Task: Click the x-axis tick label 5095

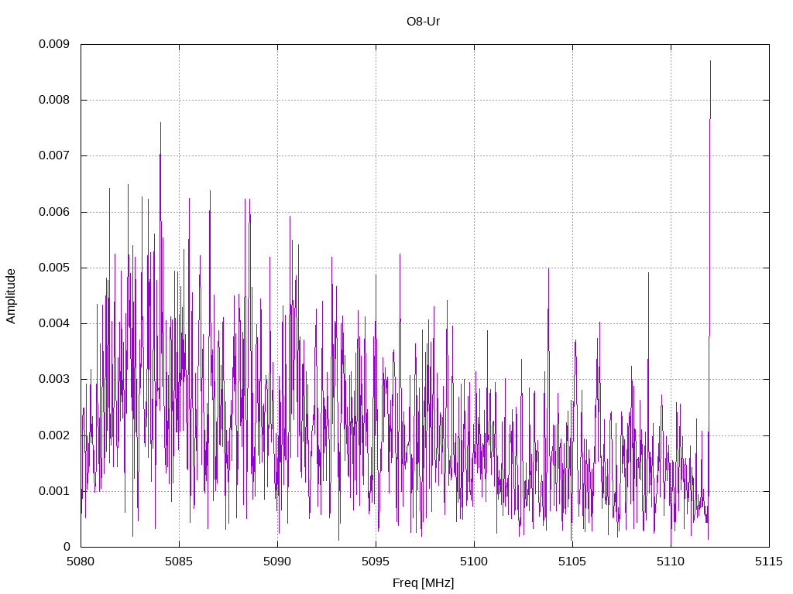Action: 376,562
